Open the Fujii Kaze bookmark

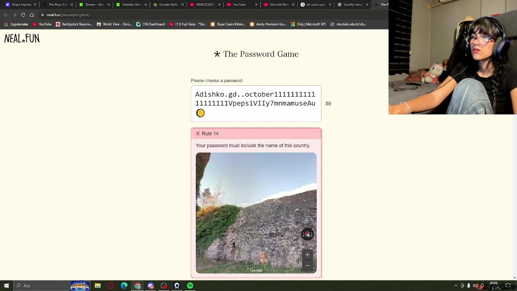(x=188, y=24)
